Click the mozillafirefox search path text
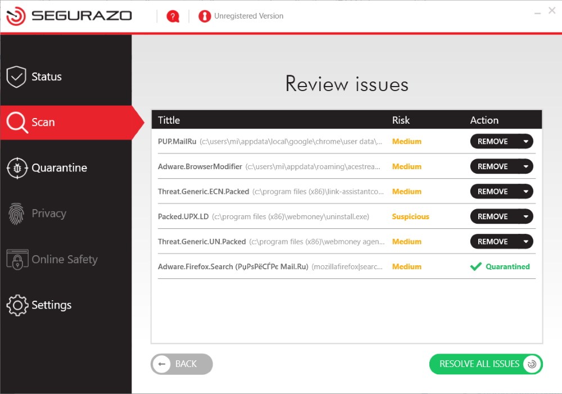The width and height of the screenshot is (562, 394). [x=347, y=267]
